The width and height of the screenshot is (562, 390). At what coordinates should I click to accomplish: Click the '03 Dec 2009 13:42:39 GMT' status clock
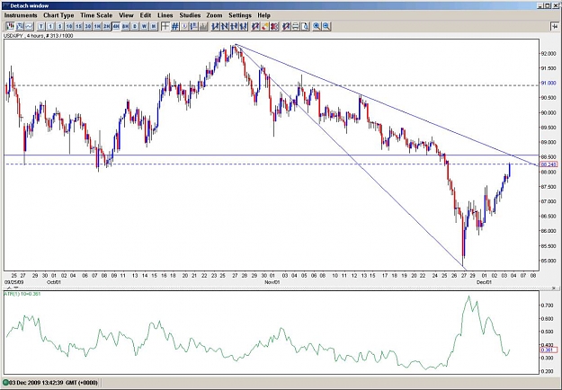point(53,383)
